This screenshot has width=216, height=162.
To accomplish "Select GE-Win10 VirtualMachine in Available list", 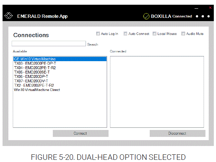I will [60, 59].
